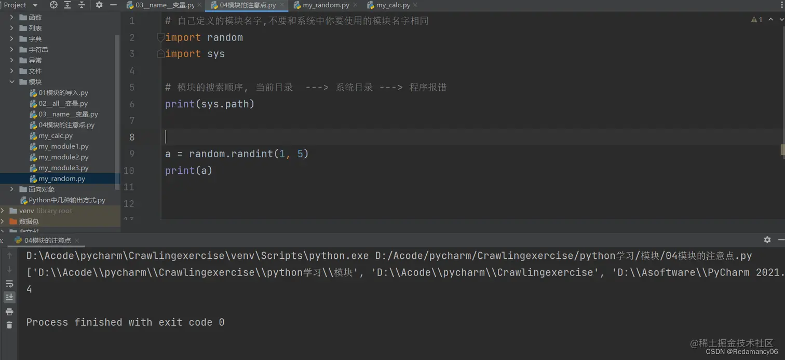Click the python.exe command path output line
This screenshot has width=785, height=360.
pos(389,256)
